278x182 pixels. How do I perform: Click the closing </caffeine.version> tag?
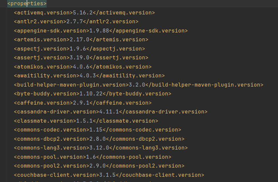pyautogui.click(x=121, y=103)
